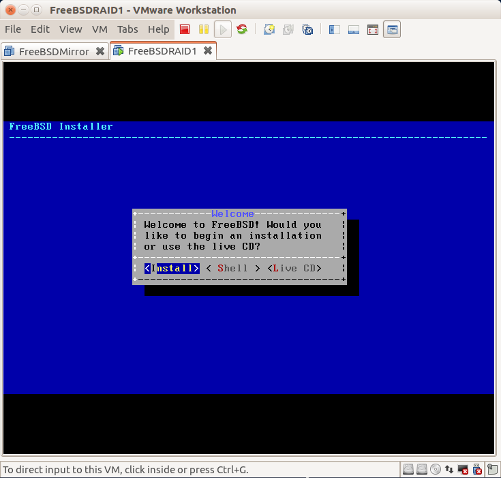Choose the Live CD button
Screen dimensions: 501x478
pyautogui.click(x=294, y=268)
